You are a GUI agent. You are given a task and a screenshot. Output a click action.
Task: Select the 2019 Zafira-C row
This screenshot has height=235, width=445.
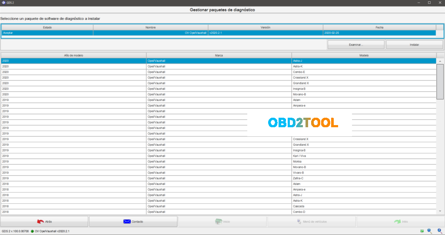pos(218,178)
